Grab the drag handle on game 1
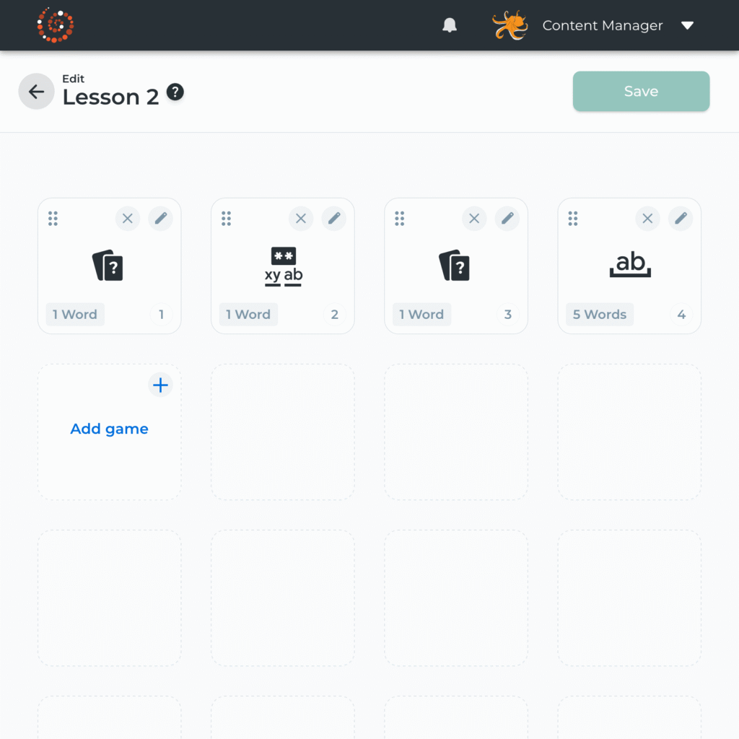This screenshot has height=739, width=739. click(x=53, y=218)
